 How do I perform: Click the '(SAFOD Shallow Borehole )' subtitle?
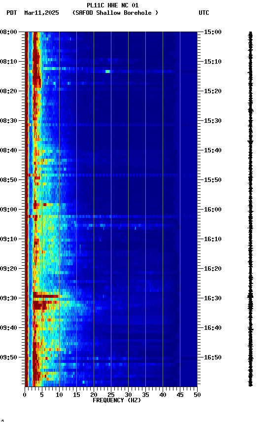click(115, 13)
